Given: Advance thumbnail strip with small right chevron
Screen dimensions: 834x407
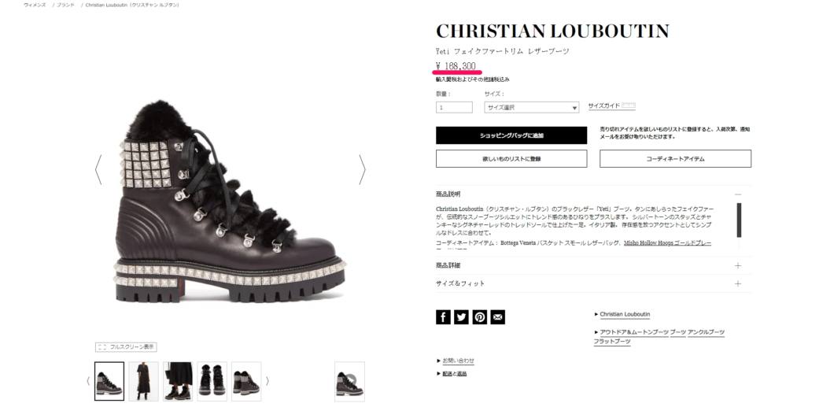Looking at the screenshot, I should (x=267, y=381).
